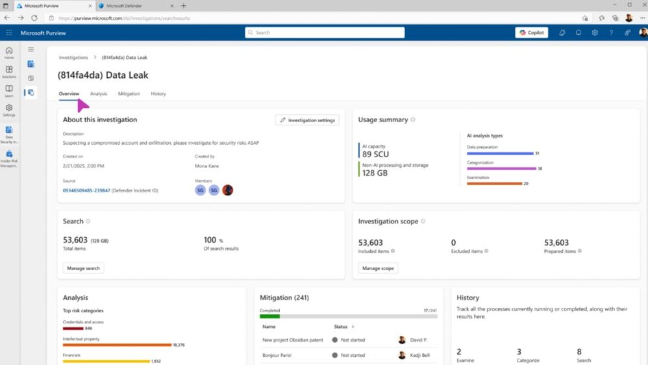The height and width of the screenshot is (365, 648).
Task: Click the 89 SCU AI capacity value
Action: point(376,154)
